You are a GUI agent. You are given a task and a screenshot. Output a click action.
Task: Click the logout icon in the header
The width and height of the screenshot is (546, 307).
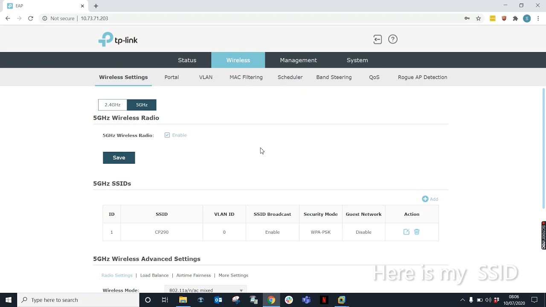pos(378,40)
